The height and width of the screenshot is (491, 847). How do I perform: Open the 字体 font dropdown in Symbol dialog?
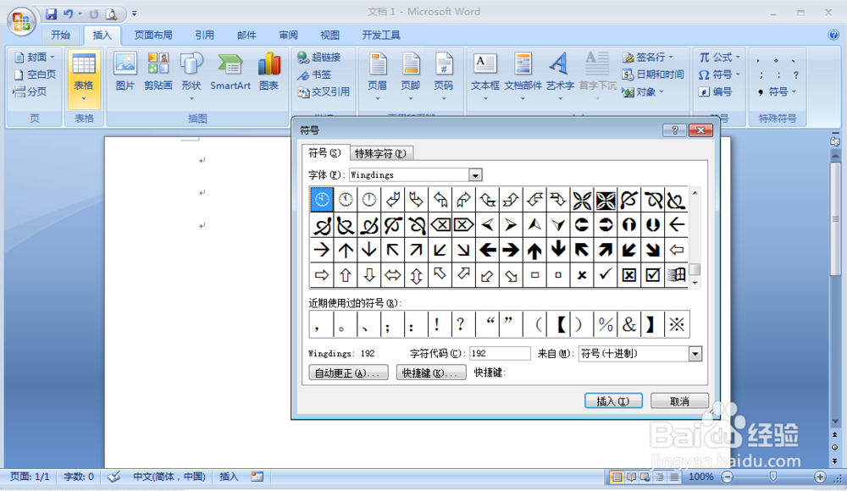[476, 174]
